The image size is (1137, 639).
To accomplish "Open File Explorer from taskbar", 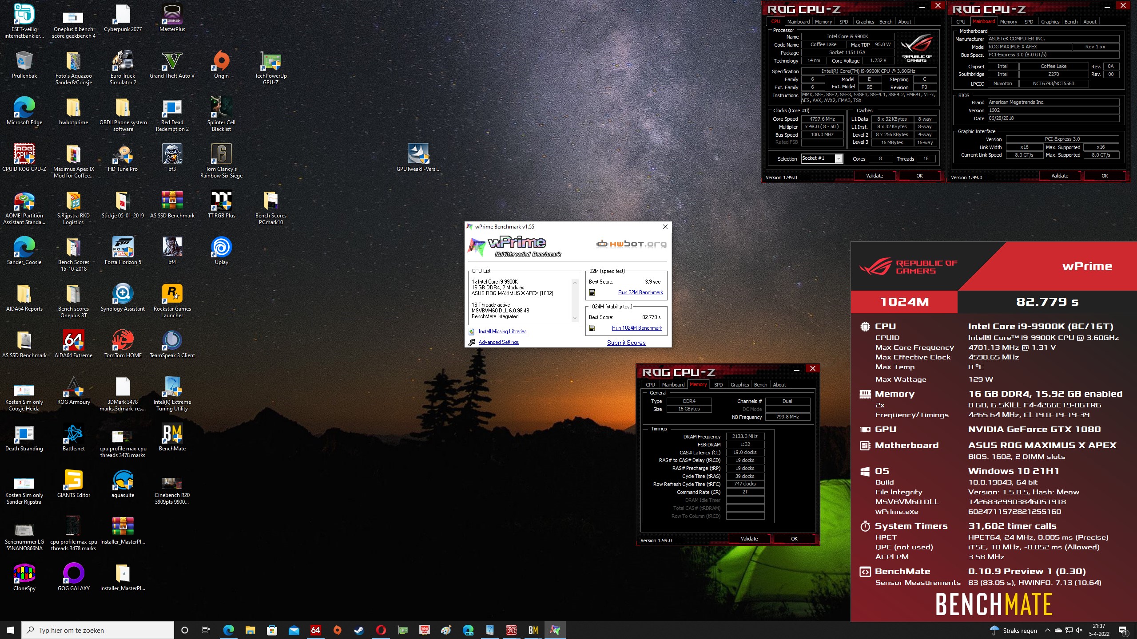I will tap(250, 630).
